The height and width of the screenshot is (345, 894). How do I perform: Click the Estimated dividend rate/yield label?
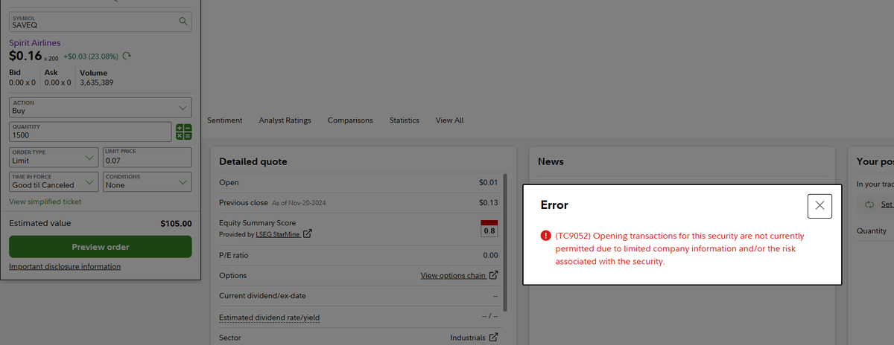click(x=269, y=317)
